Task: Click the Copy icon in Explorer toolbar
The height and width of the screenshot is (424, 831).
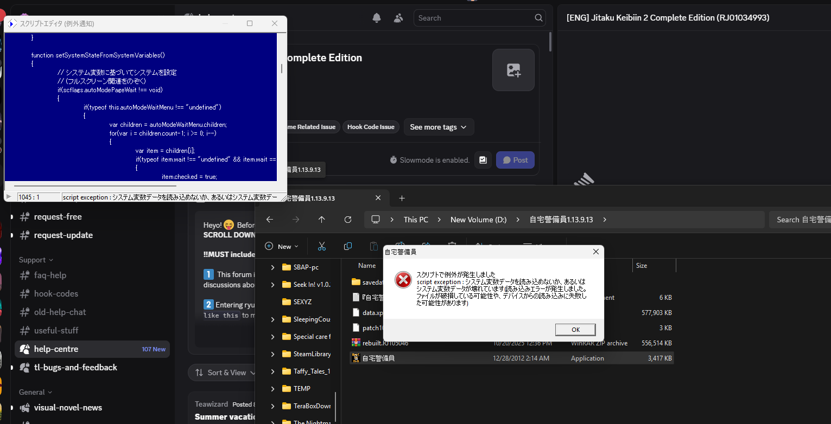Action: 348,246
